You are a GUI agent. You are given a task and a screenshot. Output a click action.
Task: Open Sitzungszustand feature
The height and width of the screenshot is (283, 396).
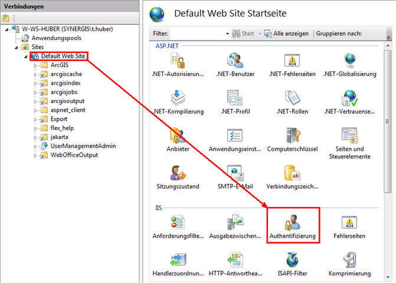[x=178, y=177]
